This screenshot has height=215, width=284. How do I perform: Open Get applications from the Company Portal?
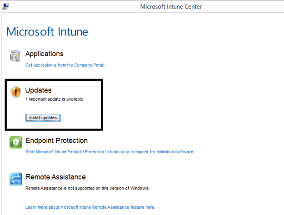tap(65, 65)
